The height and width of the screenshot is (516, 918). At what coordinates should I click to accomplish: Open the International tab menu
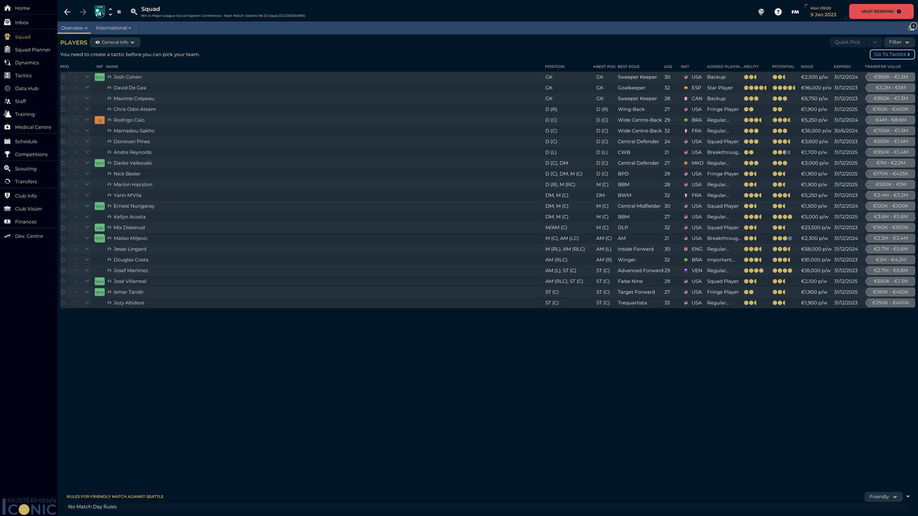[x=113, y=28]
